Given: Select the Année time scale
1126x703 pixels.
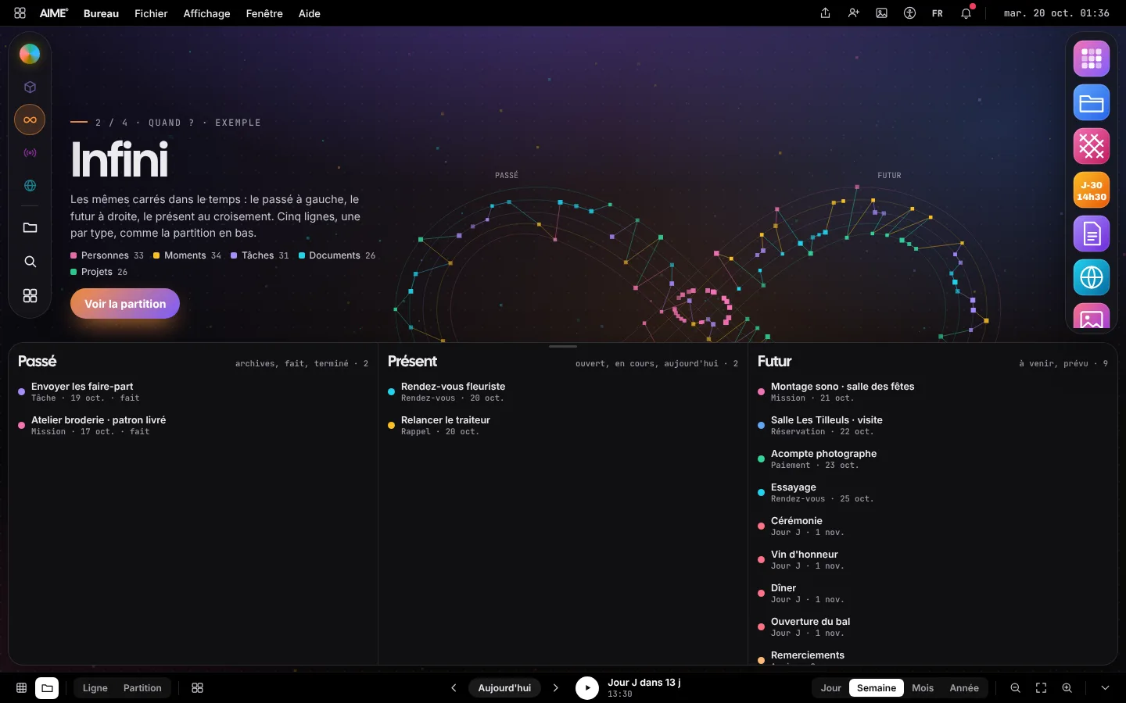Looking at the screenshot, I should pos(964,688).
